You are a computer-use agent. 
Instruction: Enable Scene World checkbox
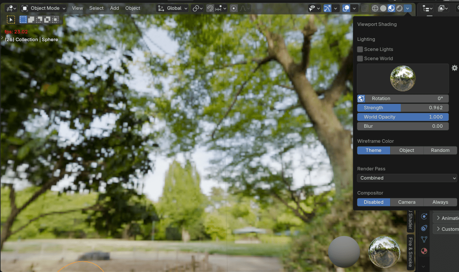360,58
